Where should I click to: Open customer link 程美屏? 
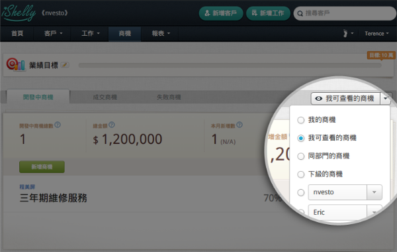(27, 187)
